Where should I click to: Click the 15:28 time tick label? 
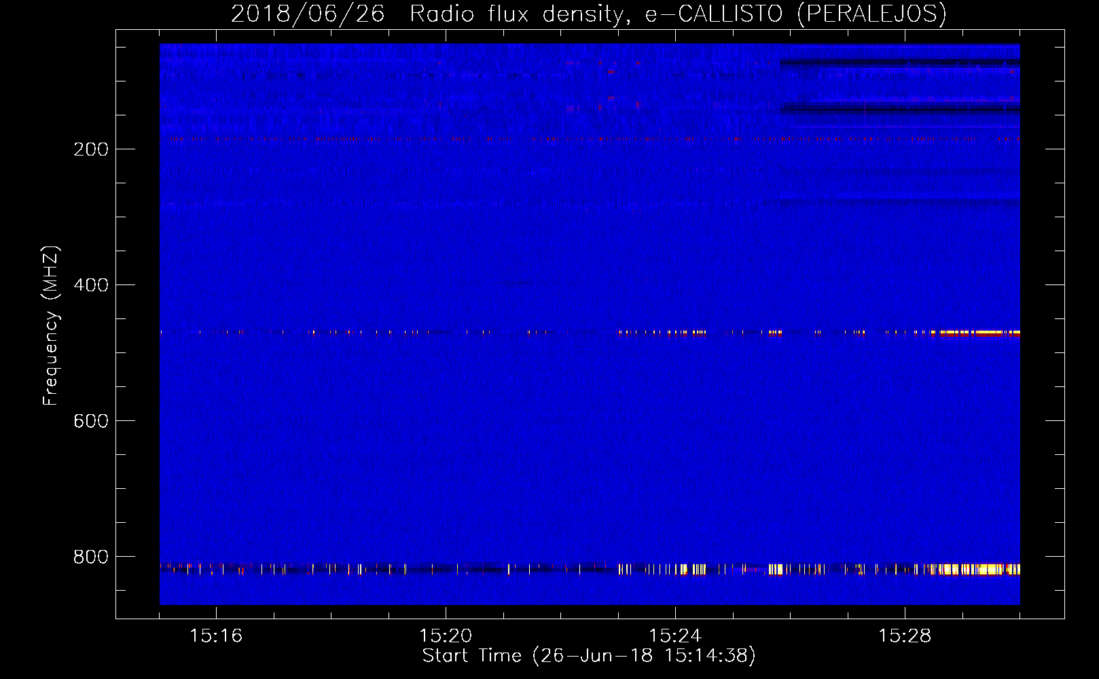click(x=905, y=636)
